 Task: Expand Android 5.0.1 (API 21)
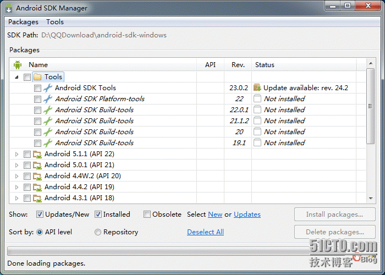tap(16, 165)
